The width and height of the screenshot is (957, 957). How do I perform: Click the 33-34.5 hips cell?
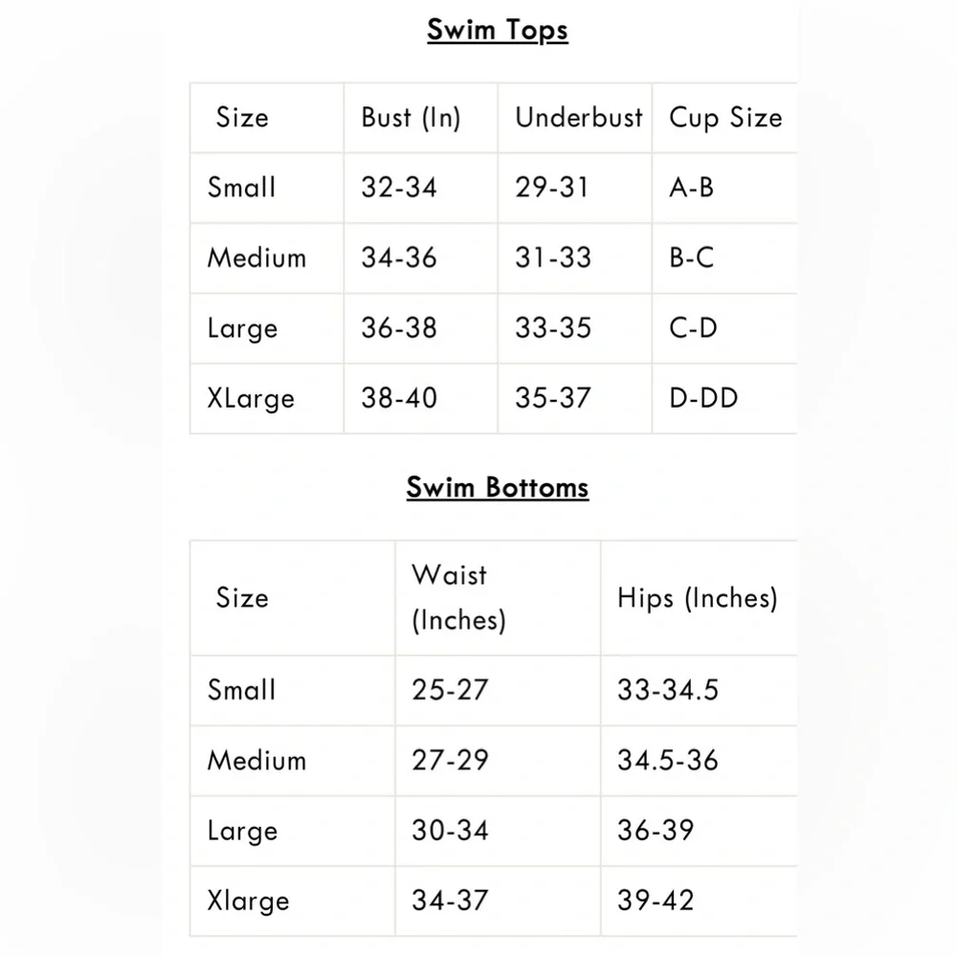667,690
